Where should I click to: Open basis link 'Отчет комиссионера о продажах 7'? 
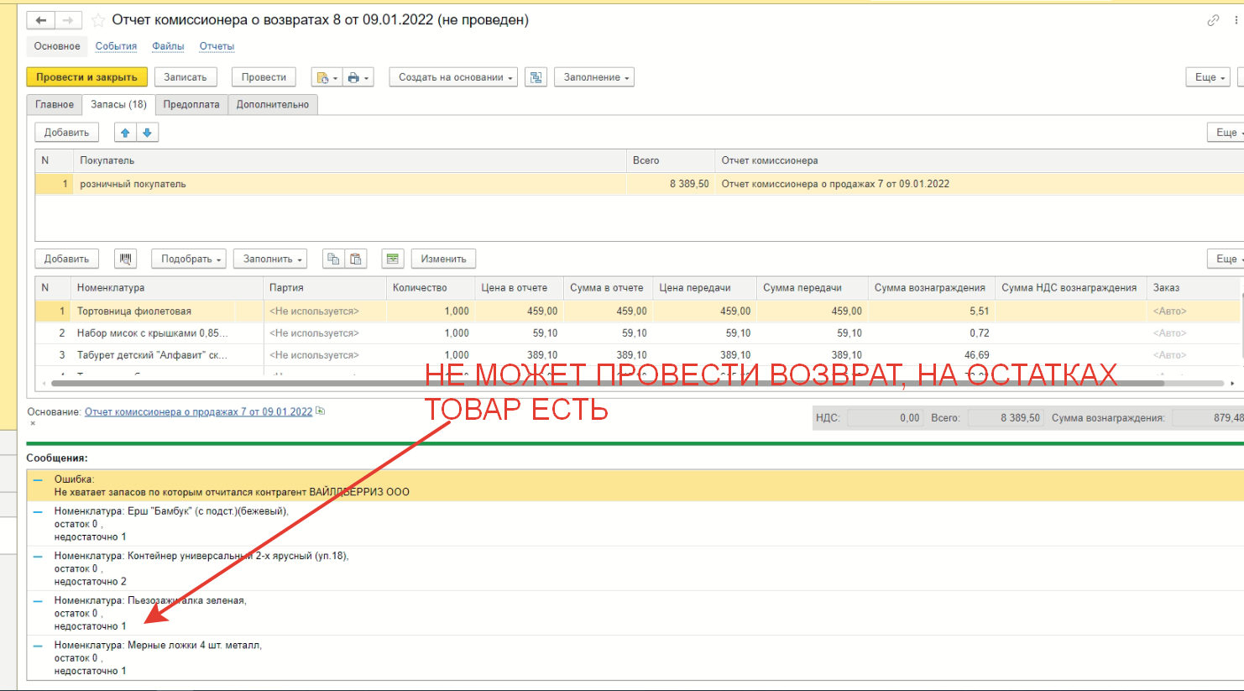(x=198, y=412)
